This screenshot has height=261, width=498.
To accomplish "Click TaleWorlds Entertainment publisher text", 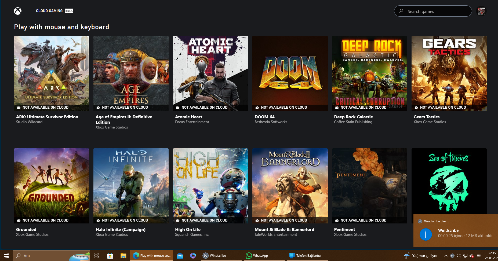I will point(276,234).
